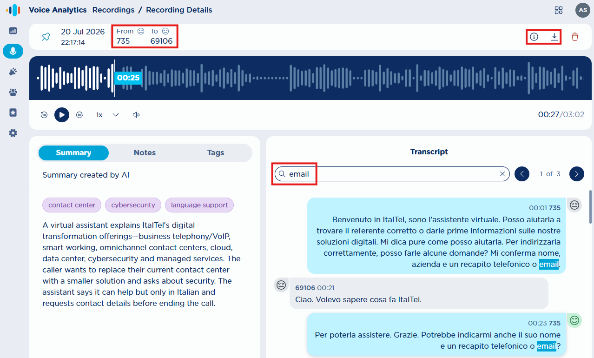Screen dimensions: 594x358
Task: Click the Recordings breadcrumb link
Action: click(113, 10)
